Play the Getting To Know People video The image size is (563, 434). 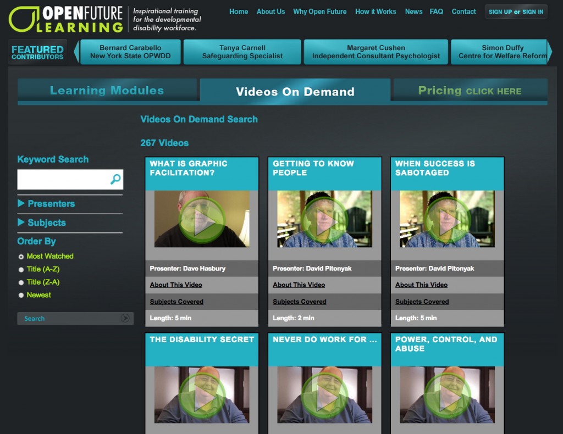(x=324, y=220)
